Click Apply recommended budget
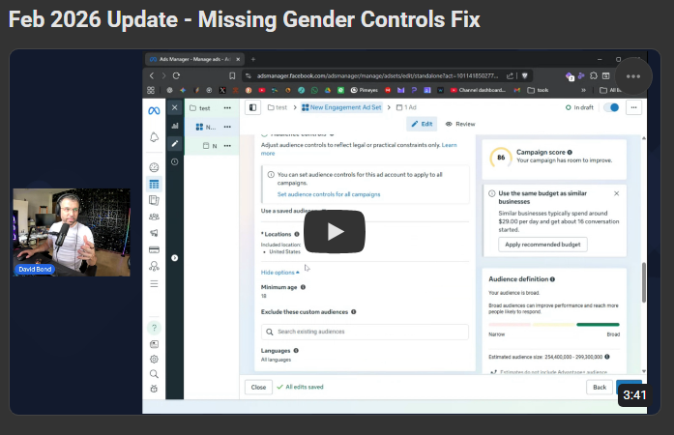This screenshot has height=435, width=674. coord(542,245)
